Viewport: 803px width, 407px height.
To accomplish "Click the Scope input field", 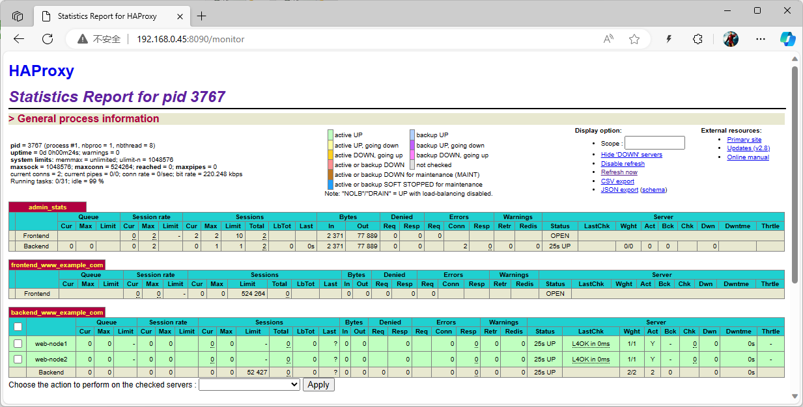I will point(655,143).
